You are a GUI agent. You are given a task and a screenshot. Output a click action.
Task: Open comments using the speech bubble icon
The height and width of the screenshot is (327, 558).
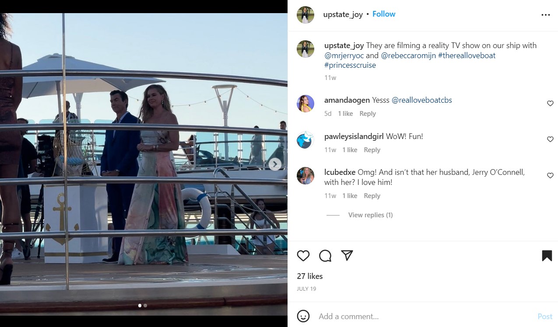[x=325, y=256]
